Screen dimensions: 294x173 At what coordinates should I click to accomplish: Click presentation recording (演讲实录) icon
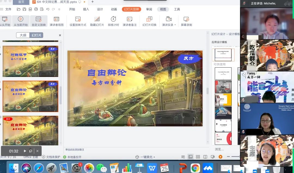coord(169,19)
